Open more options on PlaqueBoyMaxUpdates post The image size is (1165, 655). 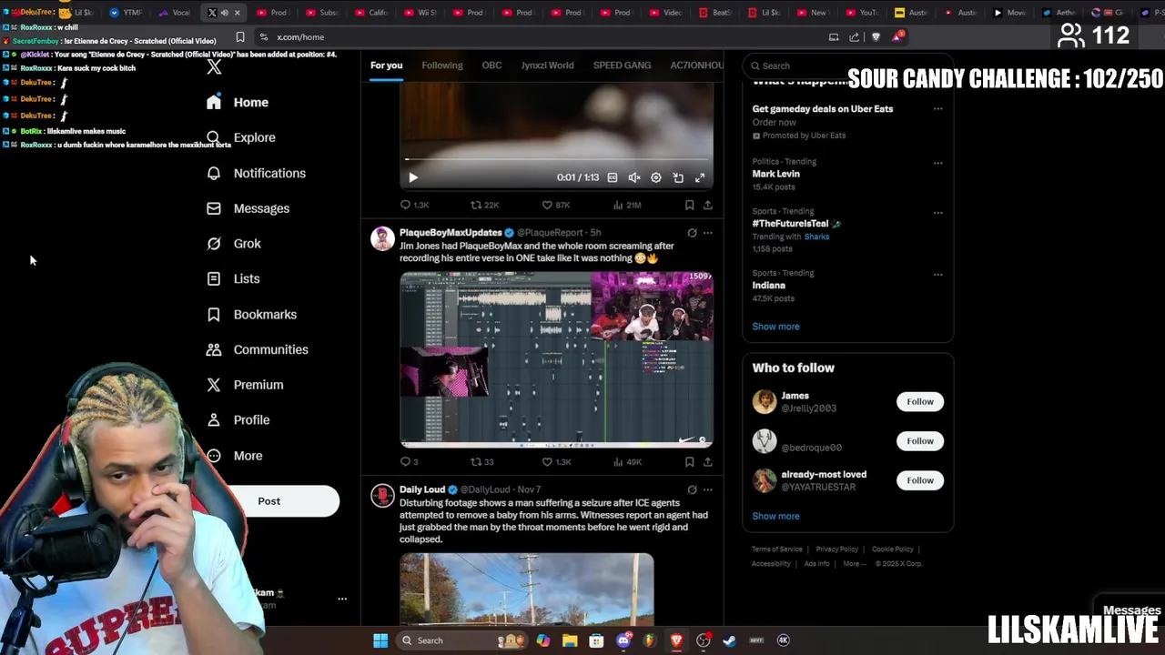(707, 233)
